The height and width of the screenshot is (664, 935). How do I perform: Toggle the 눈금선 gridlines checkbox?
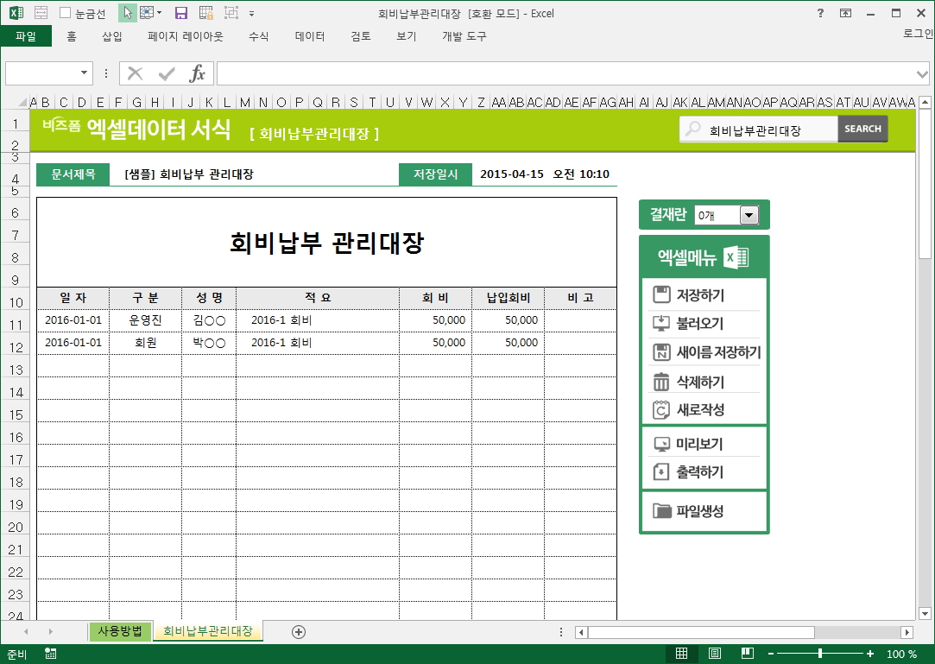[66, 13]
